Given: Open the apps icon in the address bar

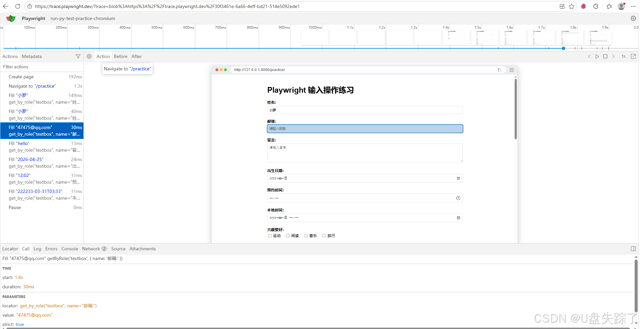Looking at the screenshot, I should [x=562, y=6].
